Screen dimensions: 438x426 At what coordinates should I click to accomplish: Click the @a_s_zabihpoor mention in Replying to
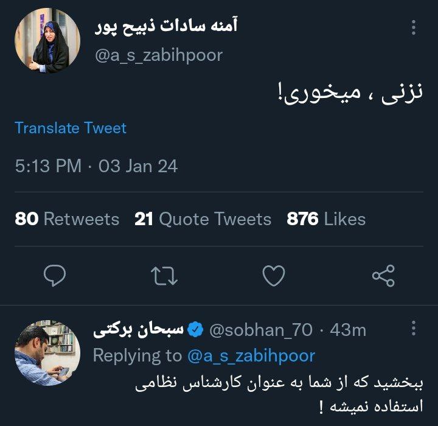251,355
